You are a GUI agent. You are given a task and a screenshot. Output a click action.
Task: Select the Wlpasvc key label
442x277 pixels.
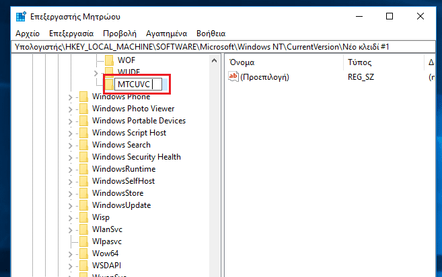(107, 241)
